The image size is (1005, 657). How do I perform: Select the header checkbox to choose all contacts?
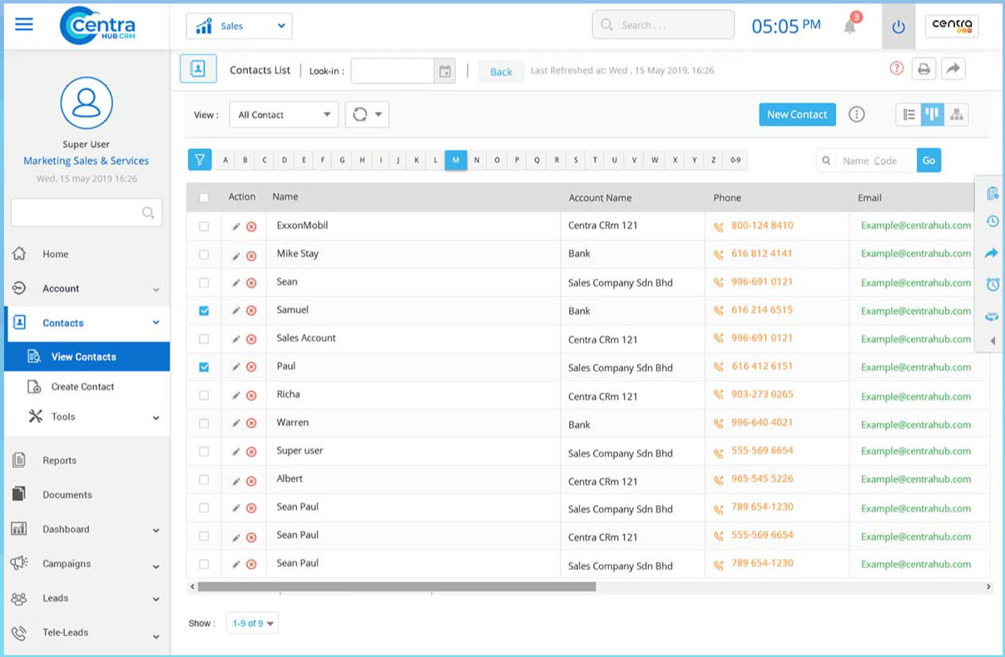(x=204, y=196)
